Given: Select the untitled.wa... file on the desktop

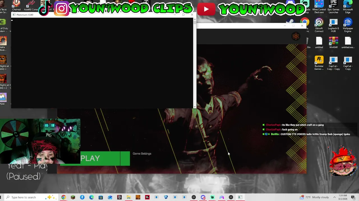Looking at the screenshot, I should (x=348, y=43).
